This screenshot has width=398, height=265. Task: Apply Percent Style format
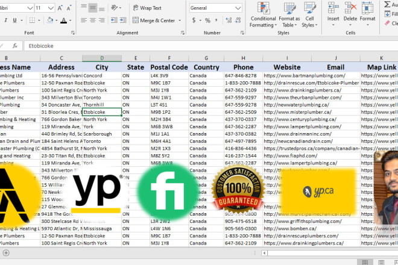[x=207, y=20]
